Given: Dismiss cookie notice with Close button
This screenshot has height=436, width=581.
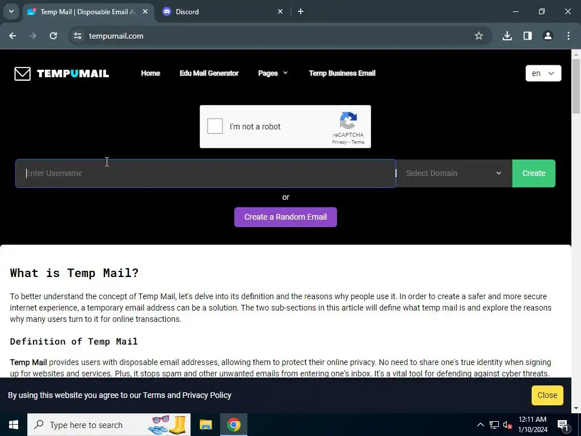Looking at the screenshot, I should pyautogui.click(x=548, y=395).
